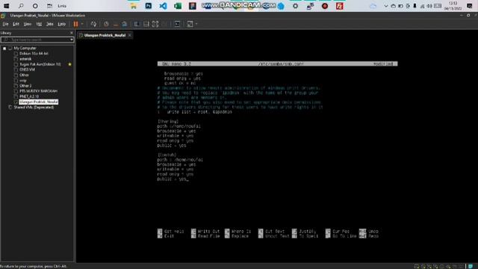The width and height of the screenshot is (478, 269).
Task: Click the [sharing] section header in nano
Action: pyautogui.click(x=167, y=121)
